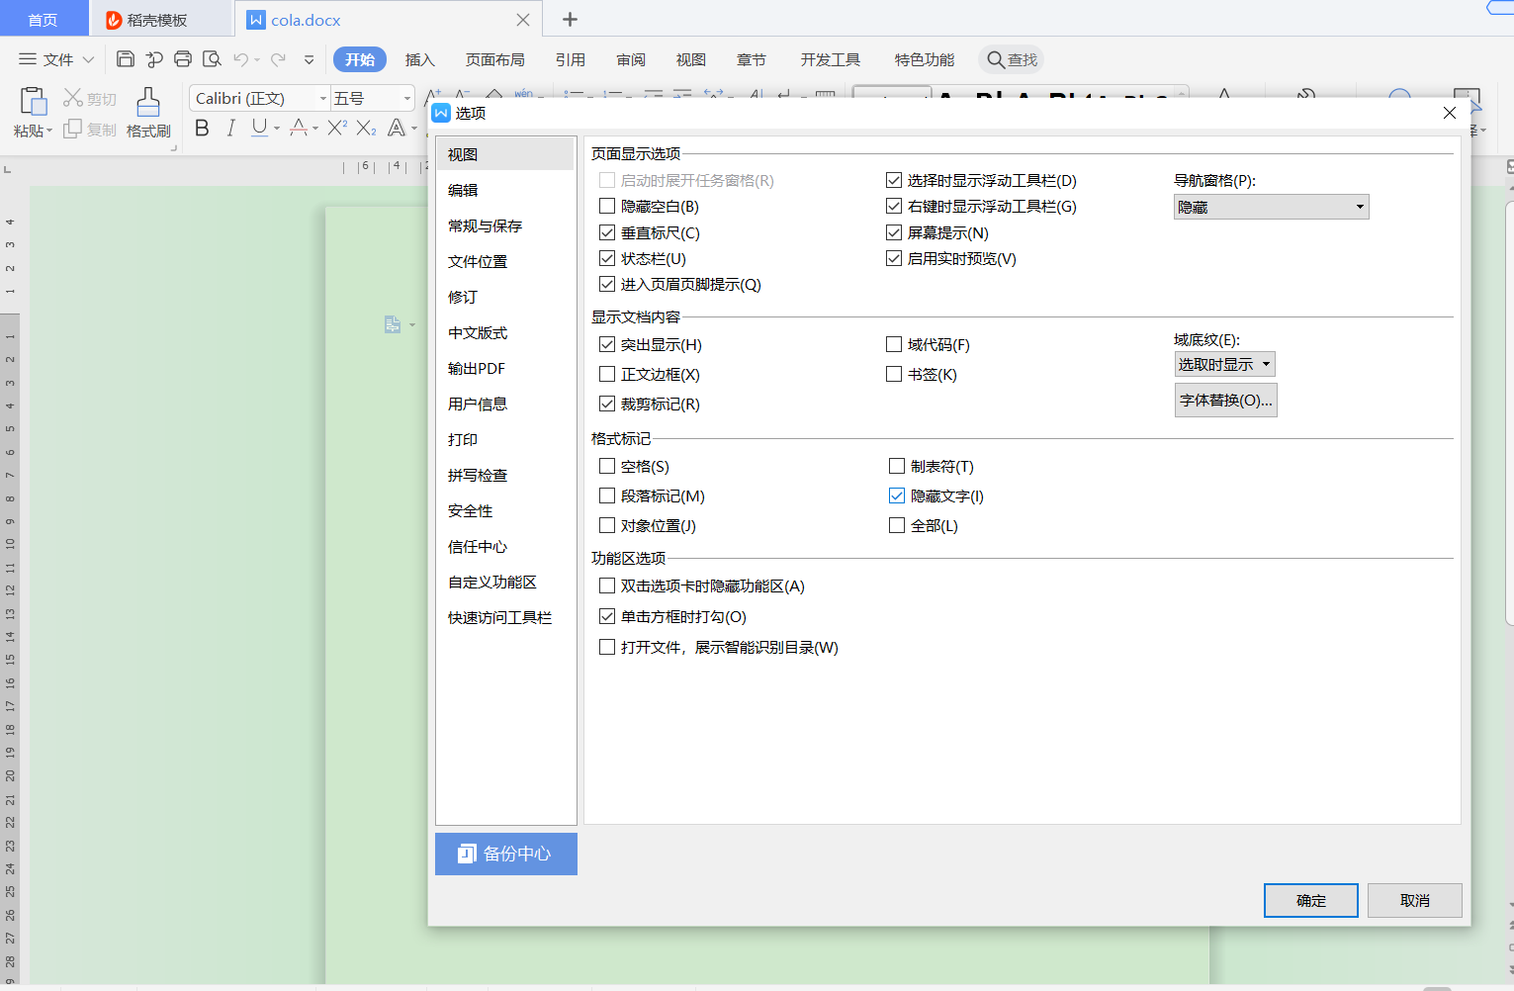Uncheck the 垂直标尺(C) checkbox

607,233
